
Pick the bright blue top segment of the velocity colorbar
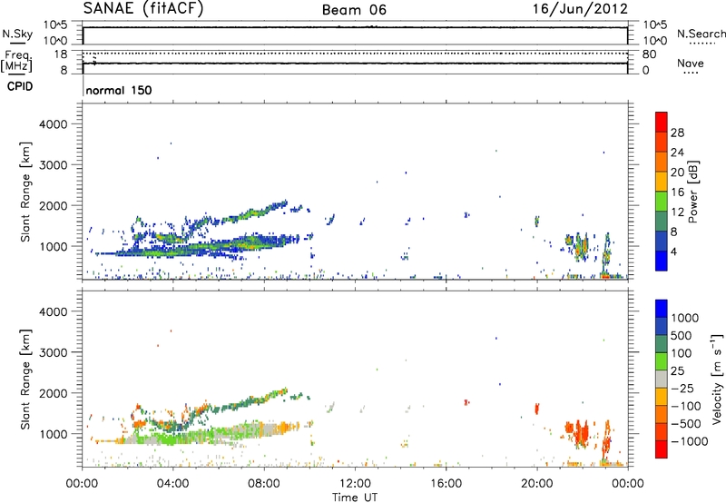point(662,309)
